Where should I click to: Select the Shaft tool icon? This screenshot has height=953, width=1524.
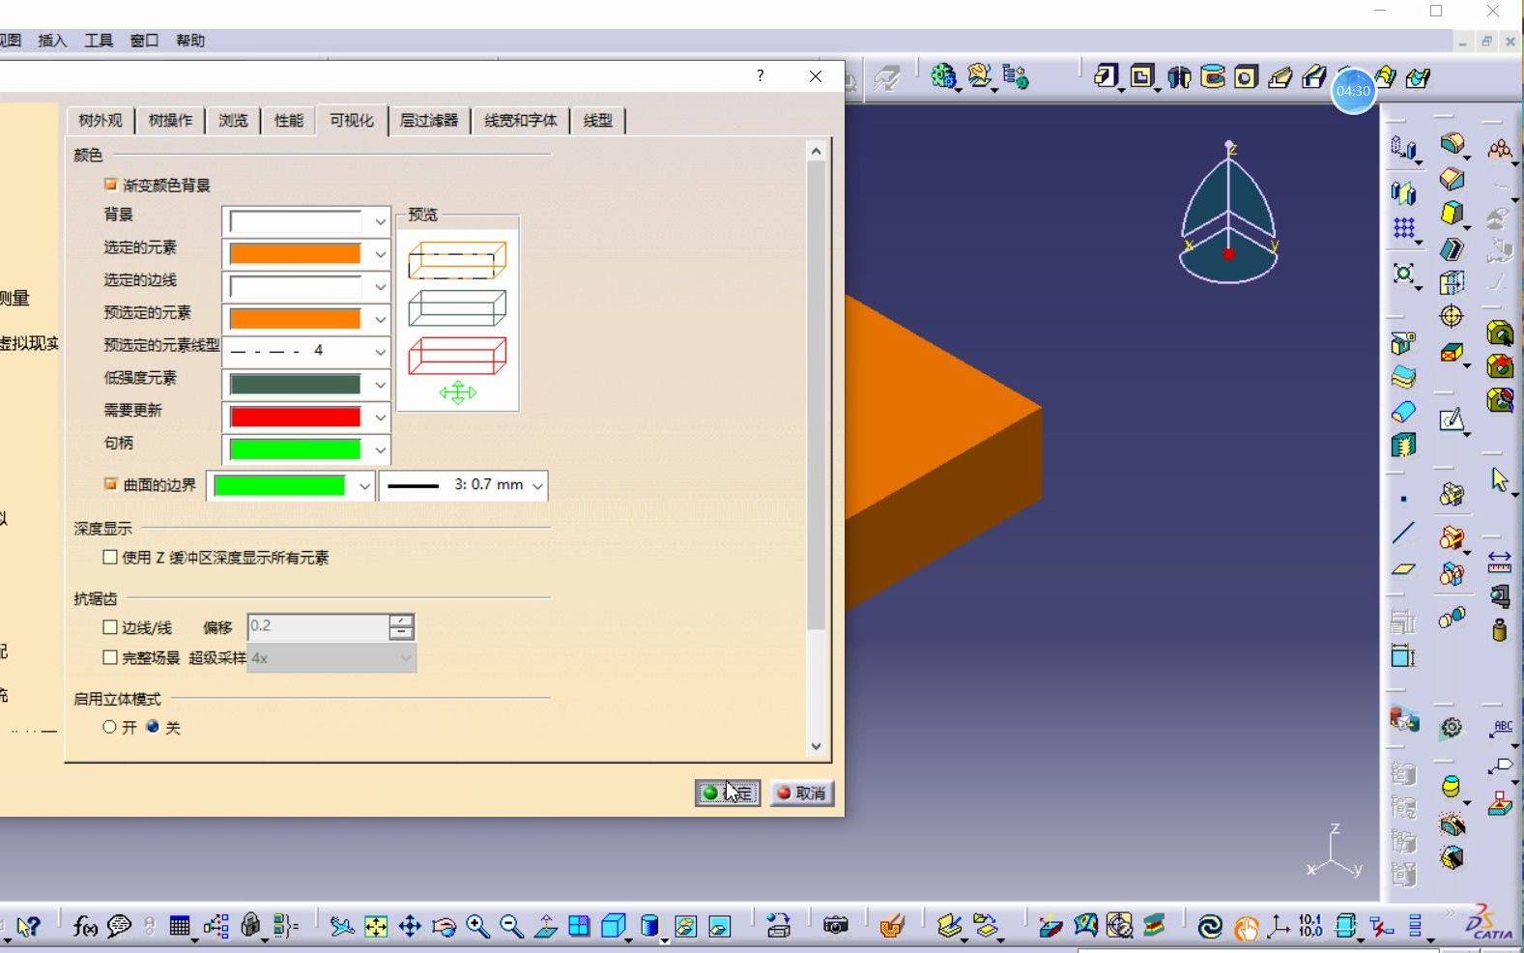[1179, 77]
